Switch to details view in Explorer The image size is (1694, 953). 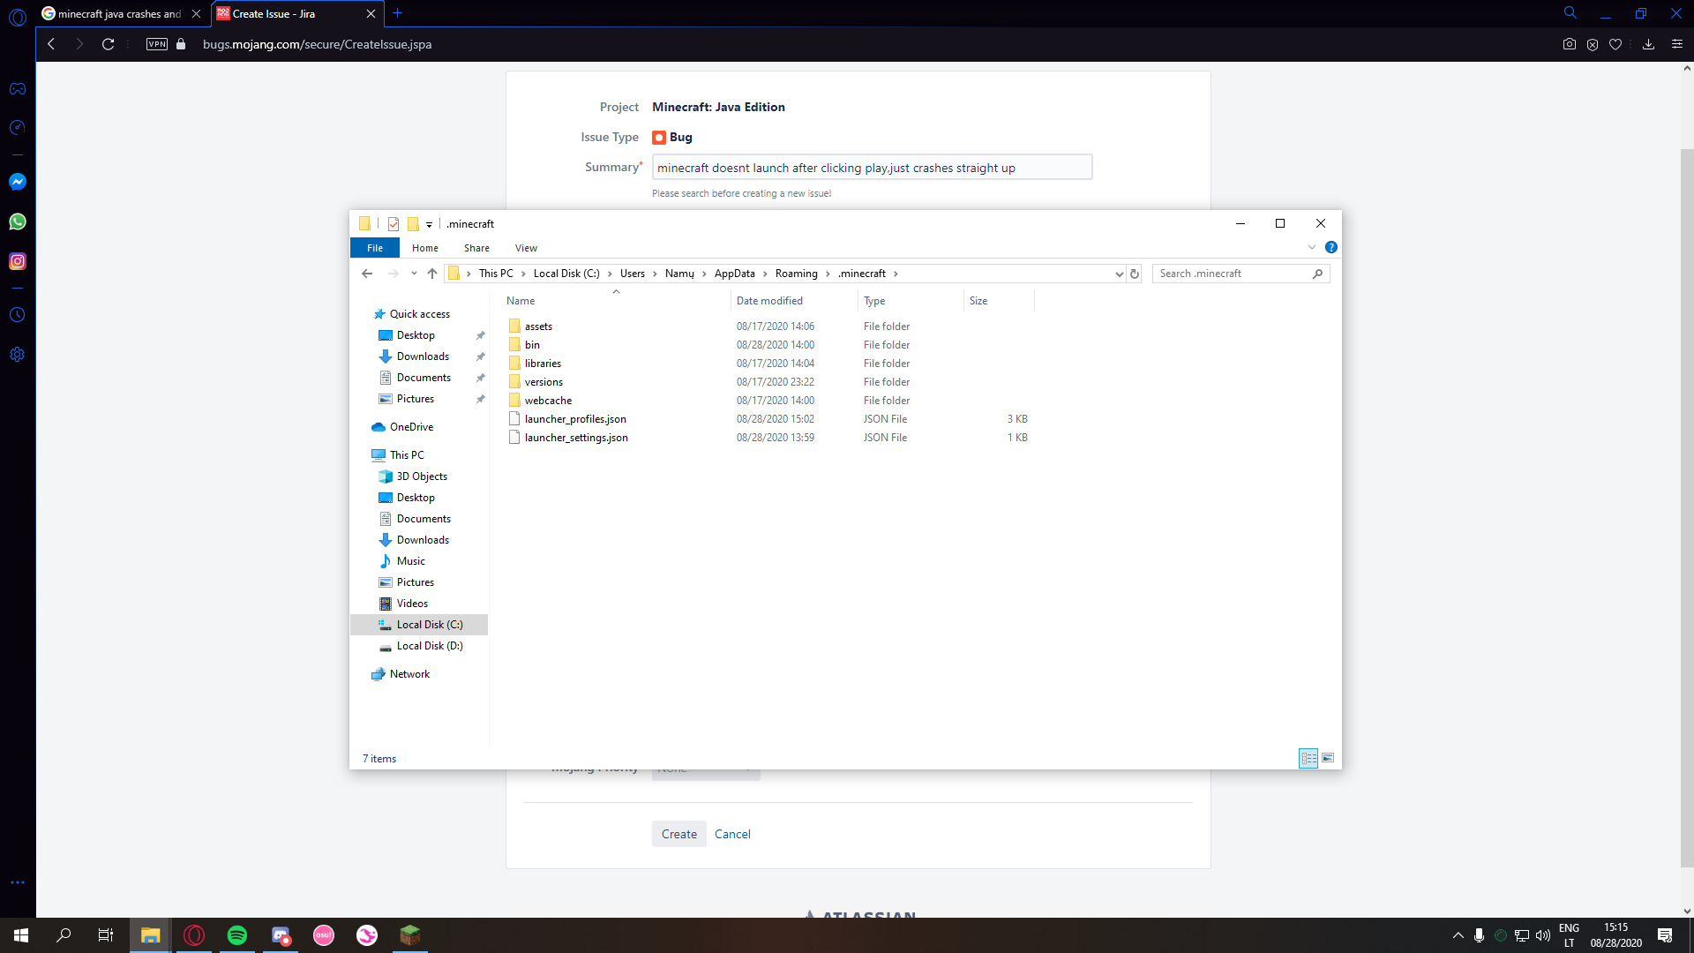pyautogui.click(x=1308, y=758)
